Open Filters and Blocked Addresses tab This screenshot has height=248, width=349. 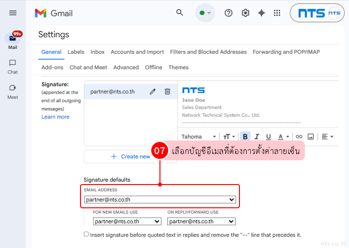[x=208, y=52]
